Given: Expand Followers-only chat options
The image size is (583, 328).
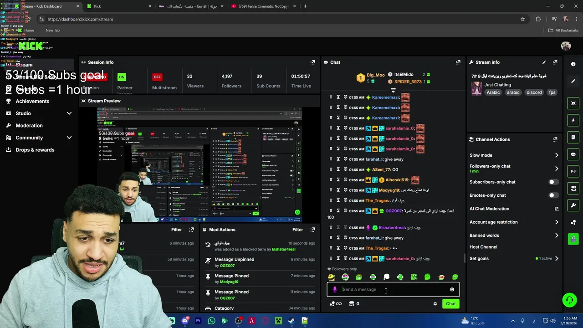Looking at the screenshot, I should click(x=557, y=169).
